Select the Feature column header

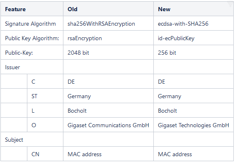[x=15, y=9]
